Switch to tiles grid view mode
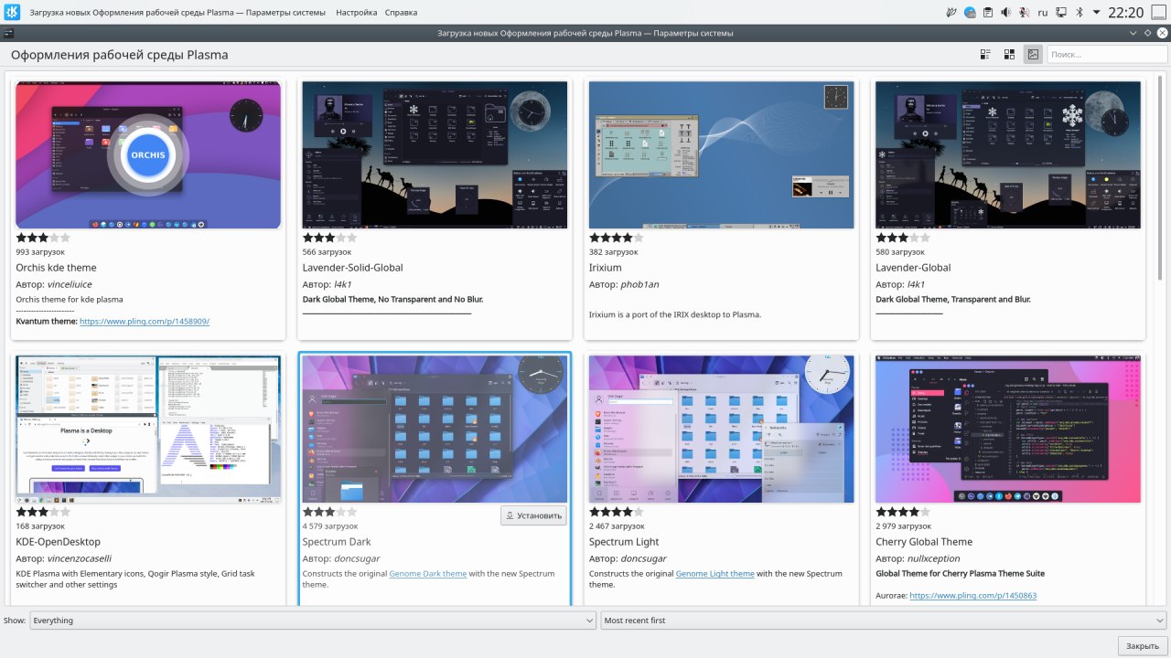 pos(1009,55)
